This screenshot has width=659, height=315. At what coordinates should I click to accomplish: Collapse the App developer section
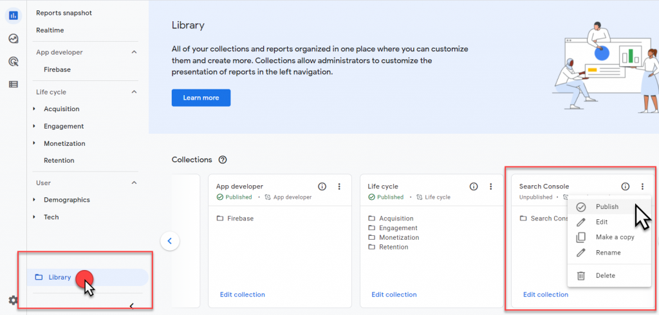coord(134,52)
